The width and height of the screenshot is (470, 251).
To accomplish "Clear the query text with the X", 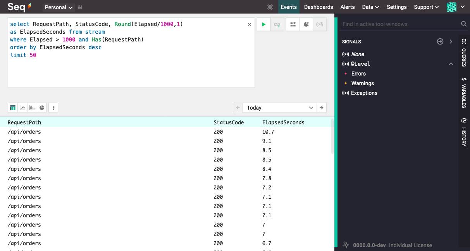I will point(250,24).
